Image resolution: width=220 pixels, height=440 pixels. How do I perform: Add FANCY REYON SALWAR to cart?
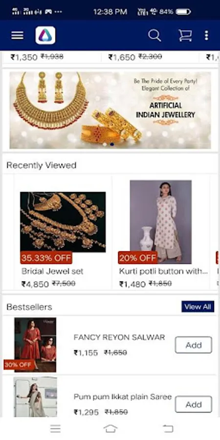[x=193, y=345]
